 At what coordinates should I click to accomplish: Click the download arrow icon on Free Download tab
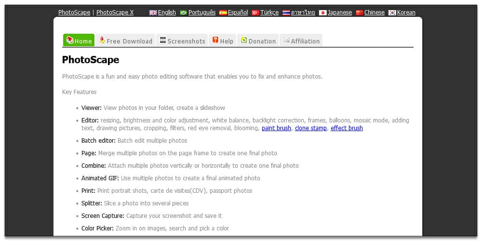102,40
